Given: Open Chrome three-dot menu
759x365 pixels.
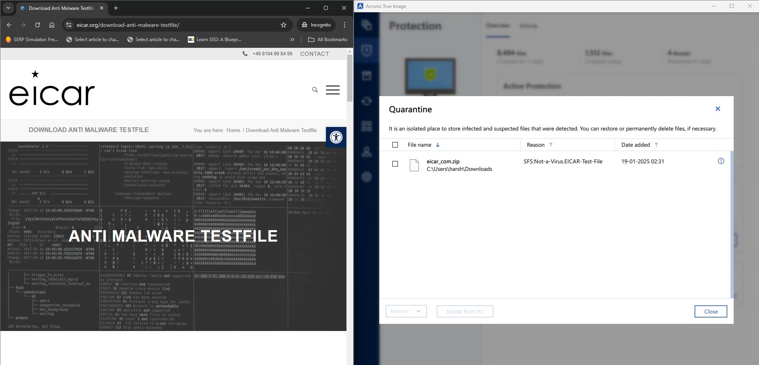Looking at the screenshot, I should (344, 25).
